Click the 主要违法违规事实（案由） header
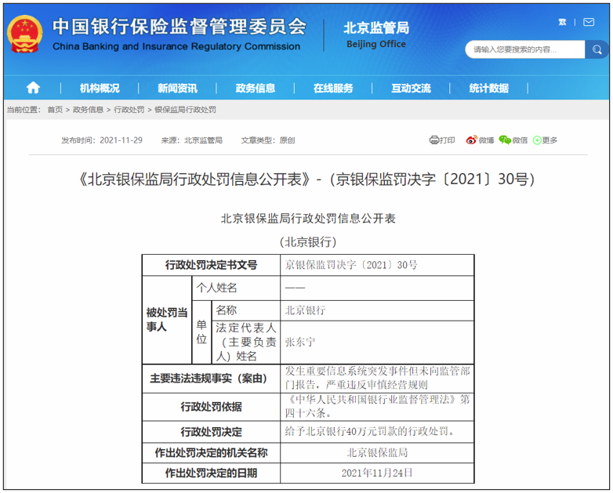The image size is (613, 493). (x=211, y=379)
